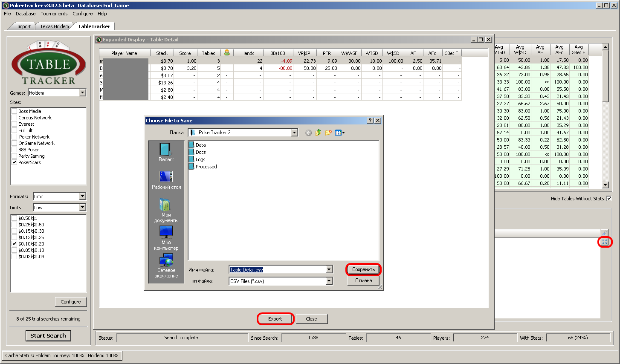This screenshot has width=620, height=364.
Task: Click the Configure button under limits
Action: (x=71, y=302)
